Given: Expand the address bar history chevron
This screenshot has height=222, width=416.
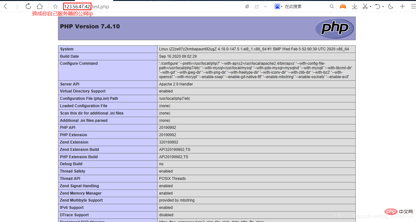Looking at the screenshot, I should [266, 6].
